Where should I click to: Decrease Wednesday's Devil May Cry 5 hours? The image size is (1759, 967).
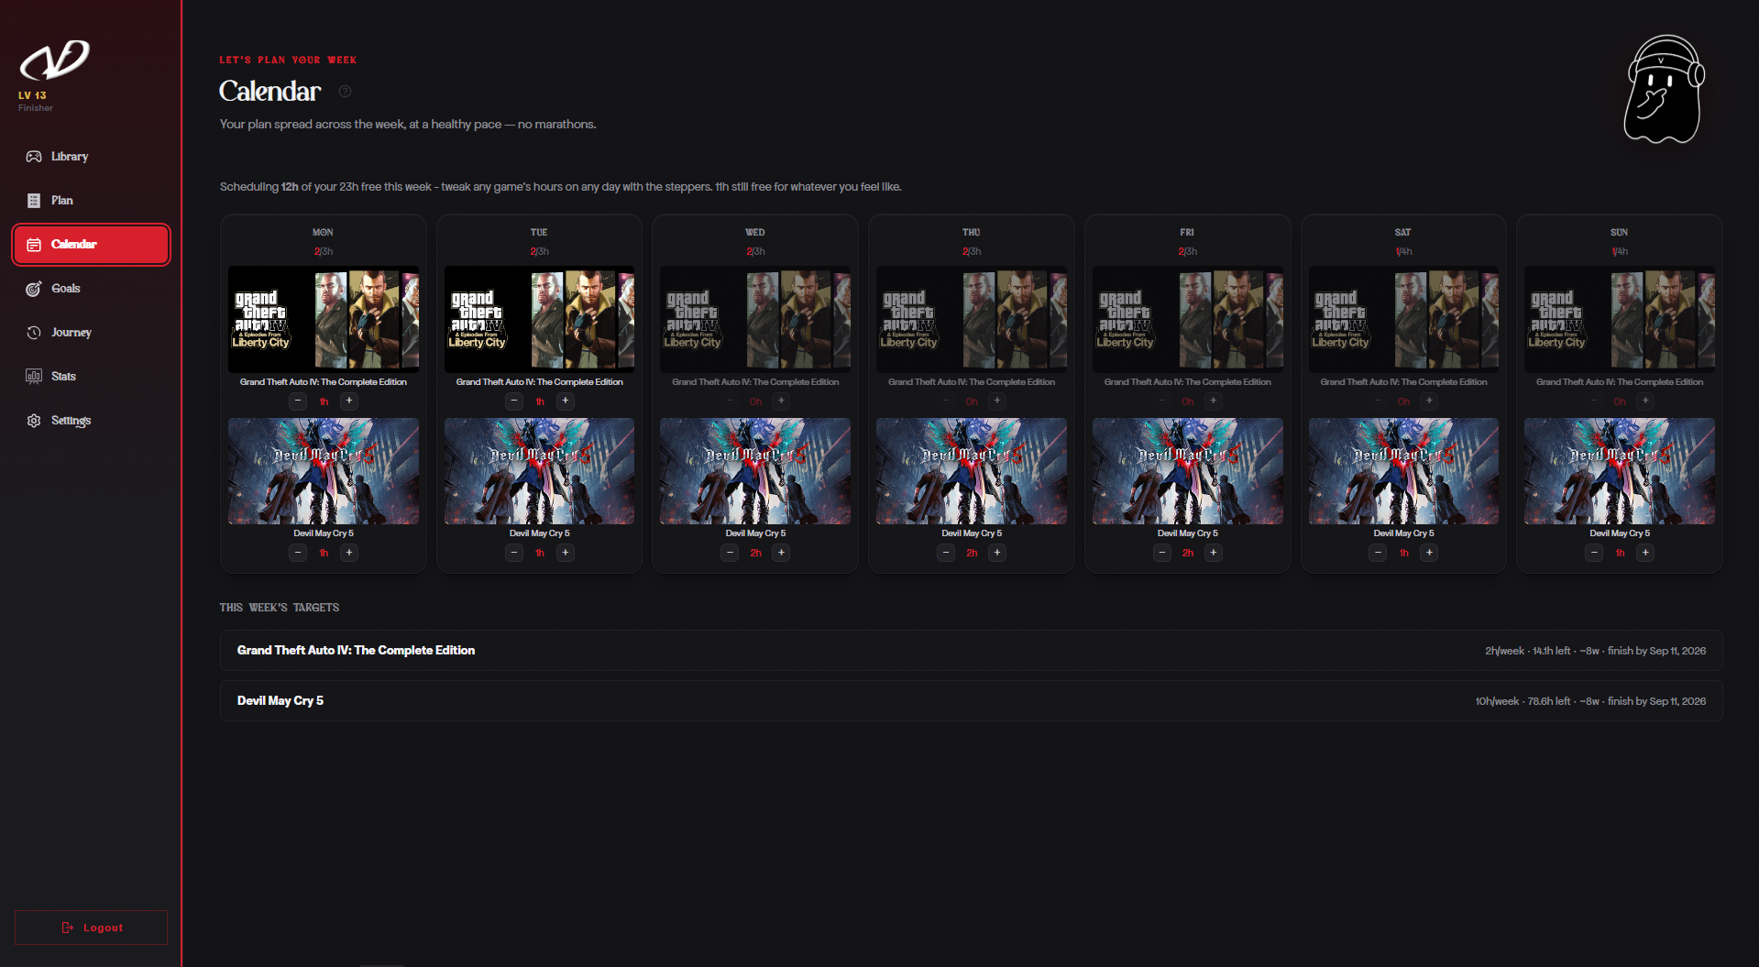coord(730,553)
